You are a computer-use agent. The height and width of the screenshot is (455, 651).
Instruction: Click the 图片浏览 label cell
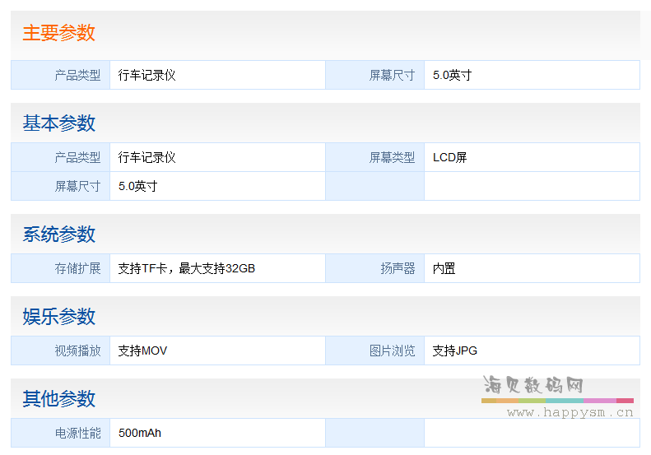(392, 351)
